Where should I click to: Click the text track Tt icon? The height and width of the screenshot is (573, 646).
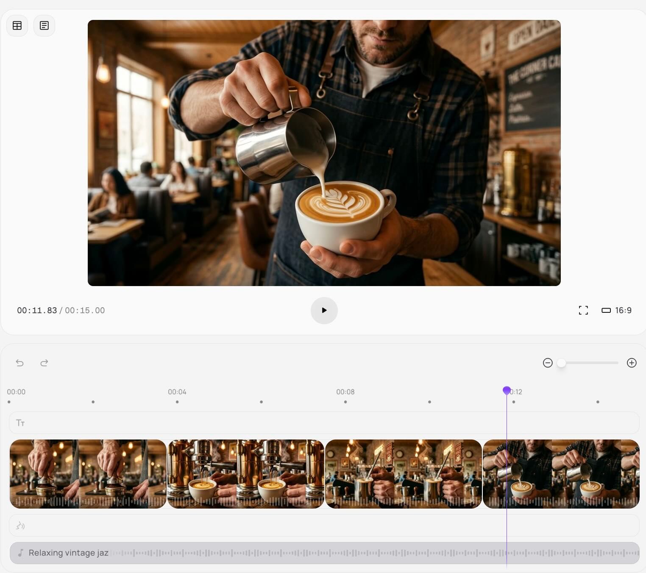pos(20,423)
